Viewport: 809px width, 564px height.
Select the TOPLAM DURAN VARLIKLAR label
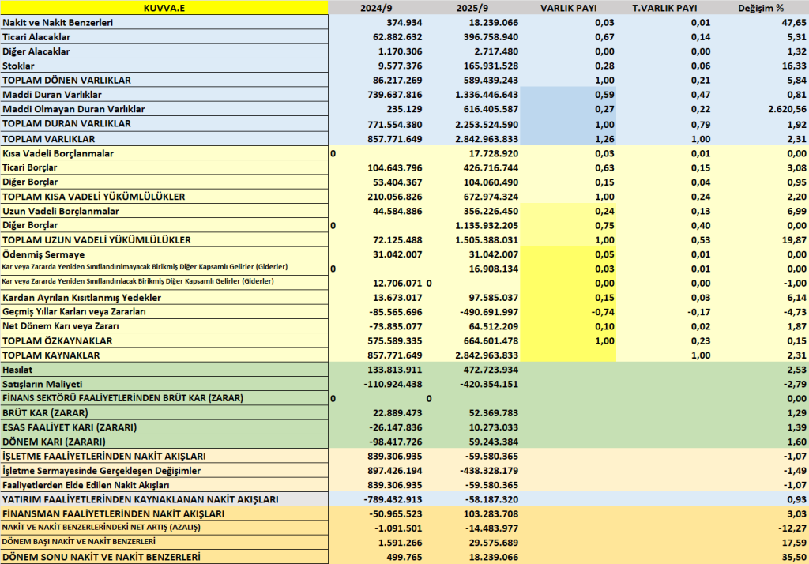coord(66,124)
